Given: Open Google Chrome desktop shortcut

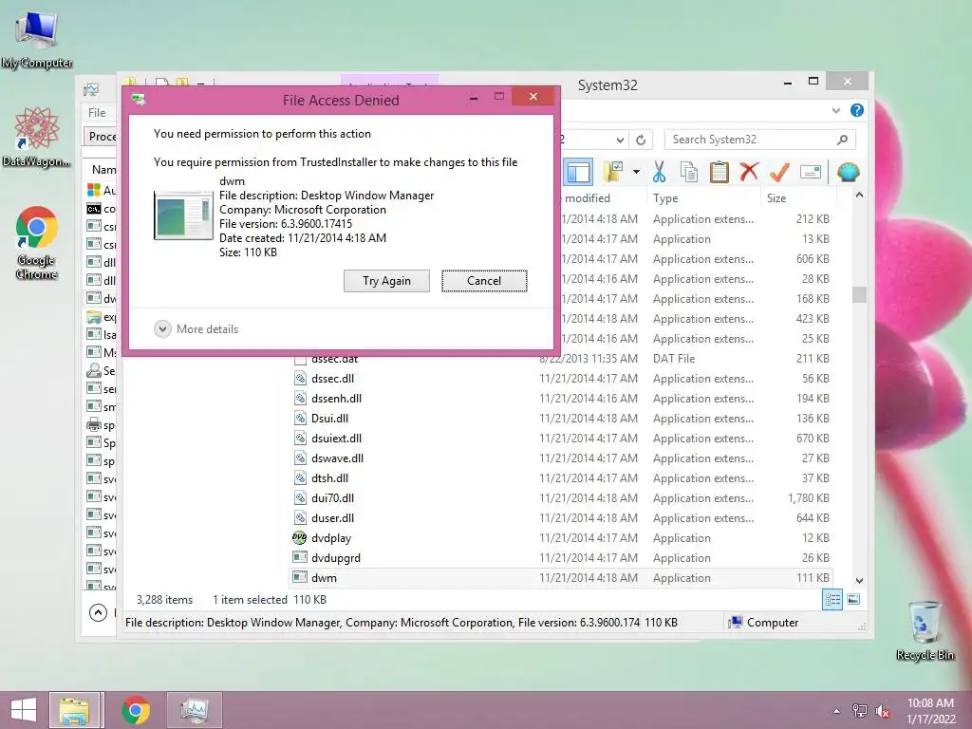Looking at the screenshot, I should [x=37, y=242].
